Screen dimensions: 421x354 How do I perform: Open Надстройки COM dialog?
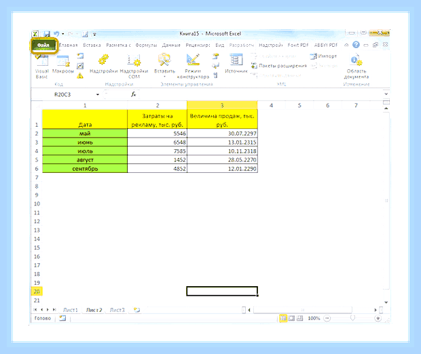134,66
